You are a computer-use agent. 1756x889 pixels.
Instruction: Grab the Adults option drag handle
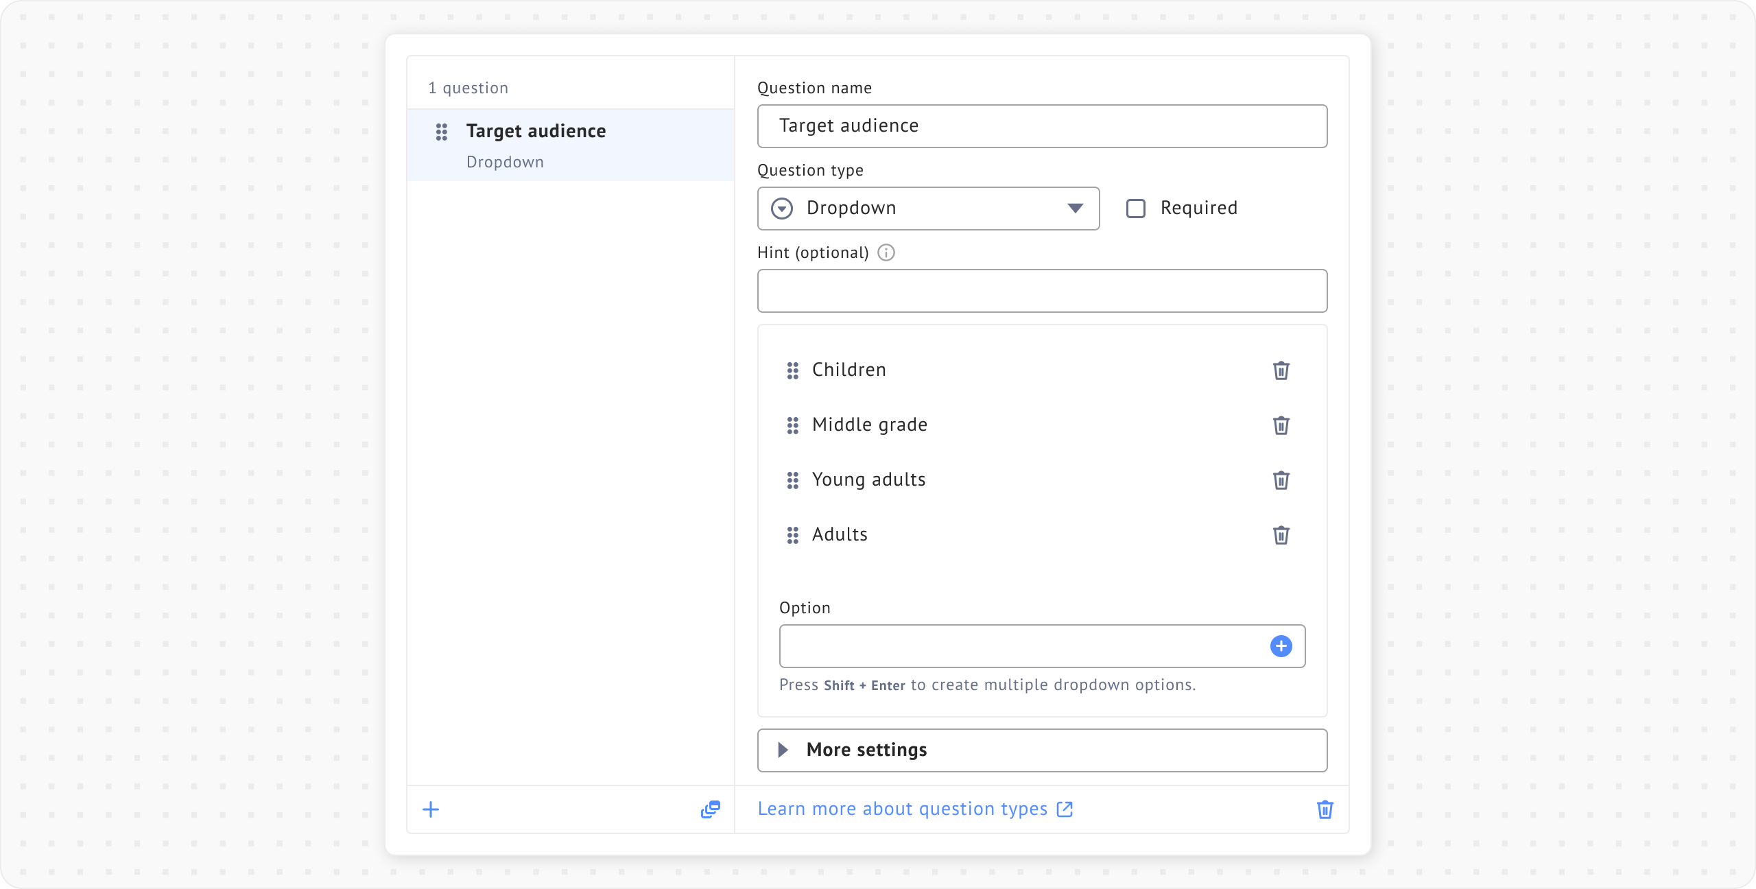tap(792, 535)
